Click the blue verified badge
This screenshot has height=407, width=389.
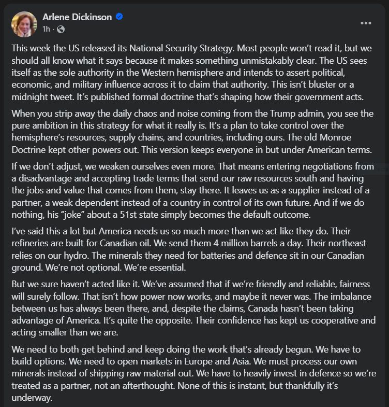point(119,17)
